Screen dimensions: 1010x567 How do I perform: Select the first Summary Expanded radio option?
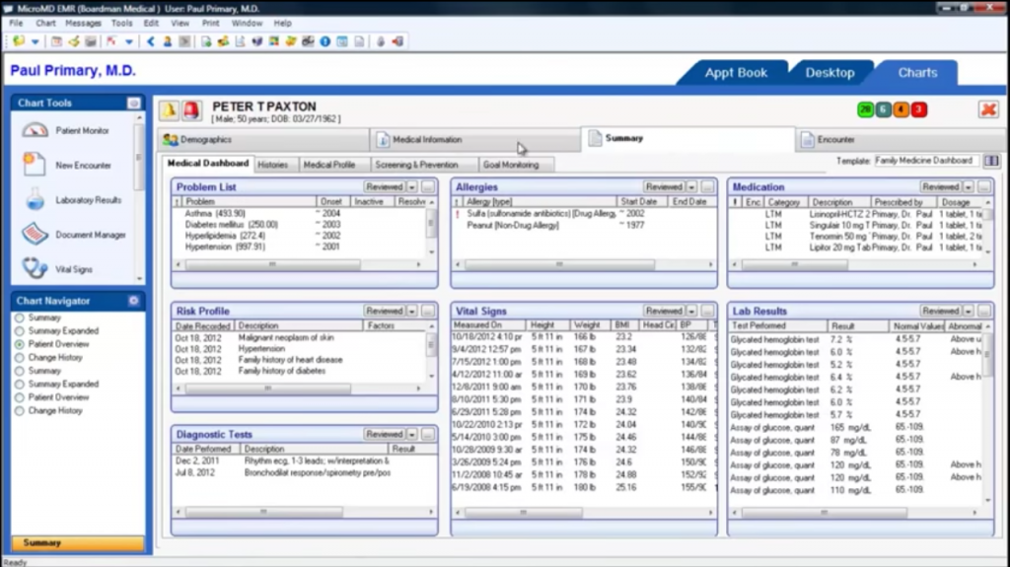20,331
